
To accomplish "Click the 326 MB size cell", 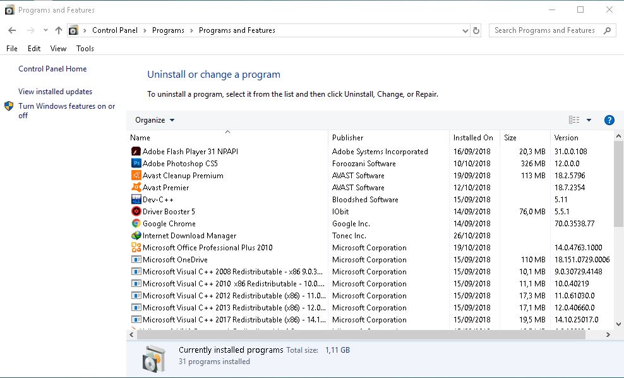I will coord(533,163).
